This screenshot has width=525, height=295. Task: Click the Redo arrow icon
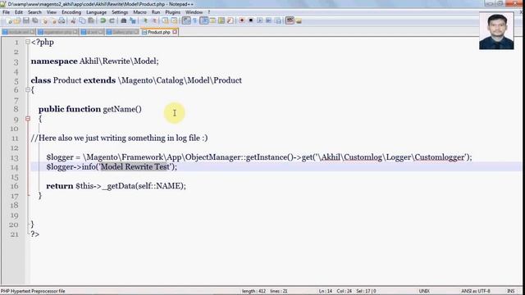(112, 20)
